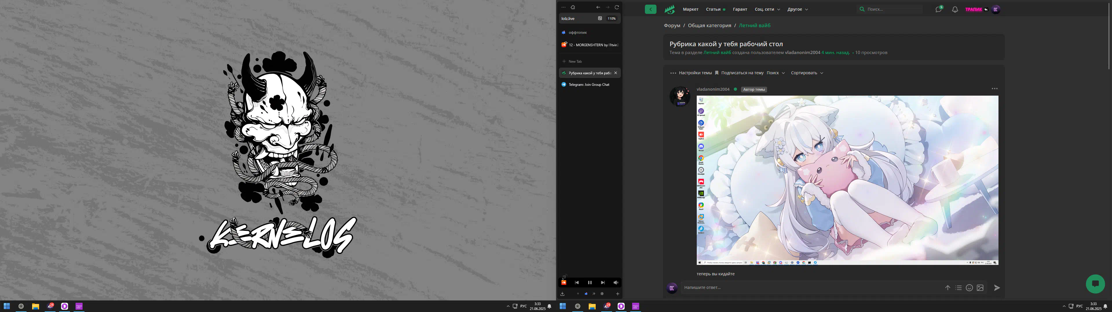Open the pinned оффтопик tab
Screen dimensions: 1112x312
590,32
